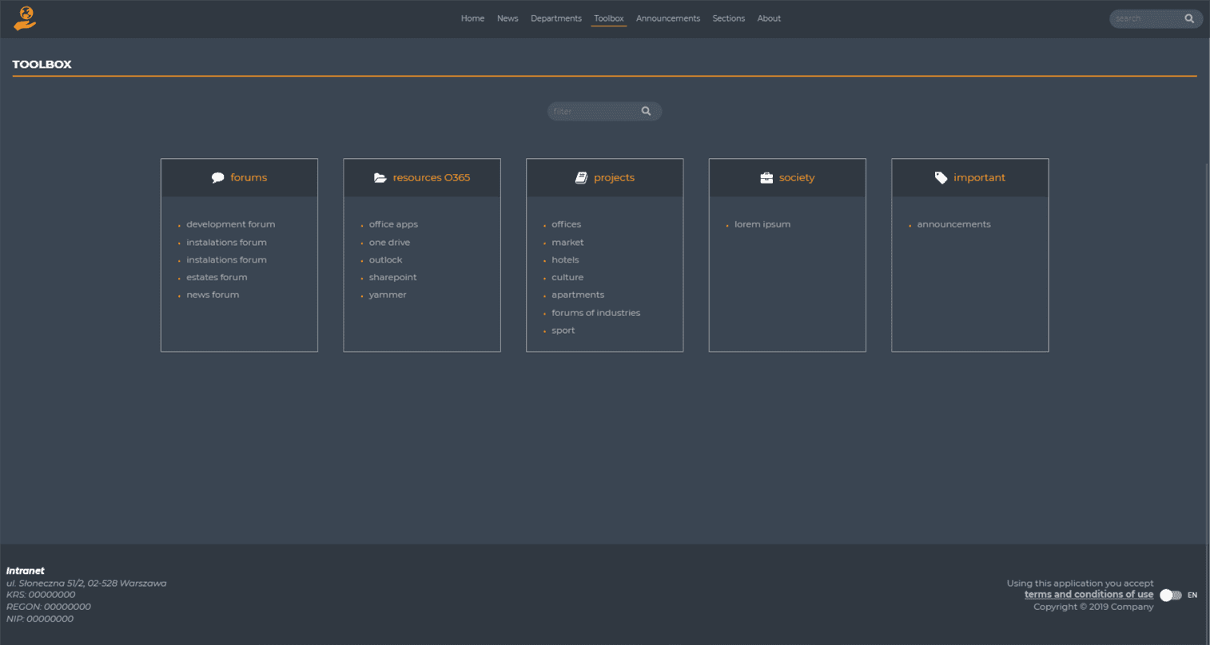Open apartments project link
The height and width of the screenshot is (645, 1210).
coord(578,295)
